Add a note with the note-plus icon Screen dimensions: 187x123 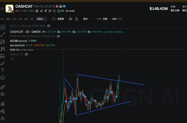tap(50, 11)
